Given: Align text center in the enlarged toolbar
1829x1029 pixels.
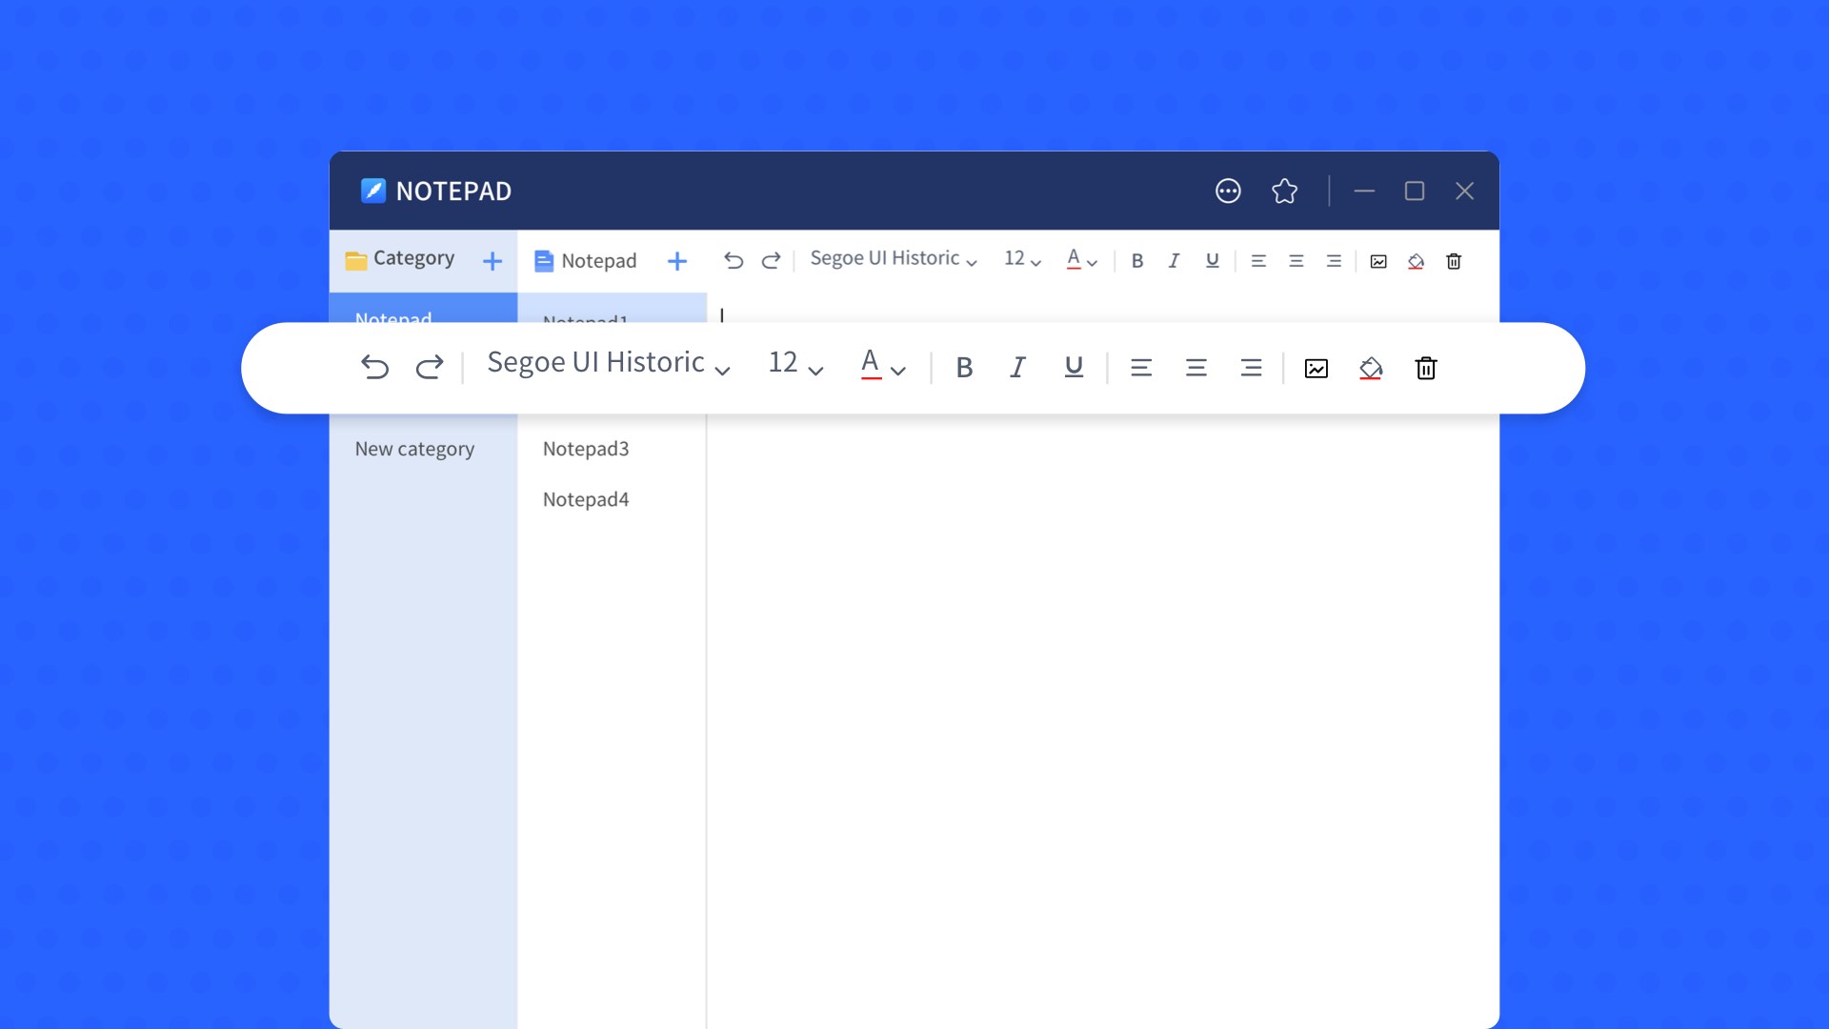Looking at the screenshot, I should pos(1196,368).
